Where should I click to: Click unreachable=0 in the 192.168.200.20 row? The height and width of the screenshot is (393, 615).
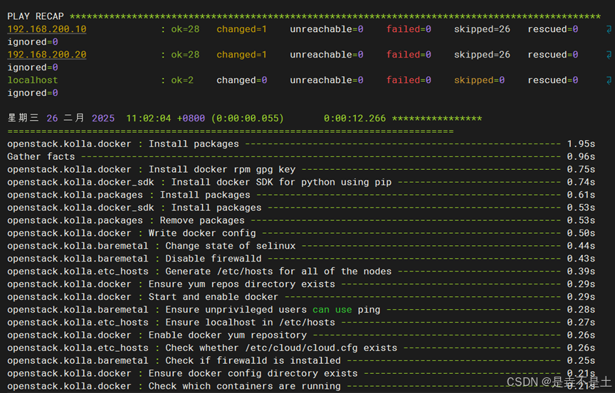click(326, 55)
